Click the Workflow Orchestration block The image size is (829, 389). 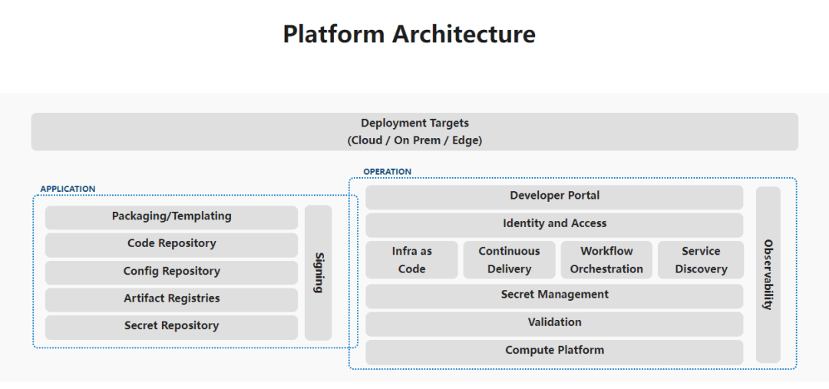[x=606, y=260]
